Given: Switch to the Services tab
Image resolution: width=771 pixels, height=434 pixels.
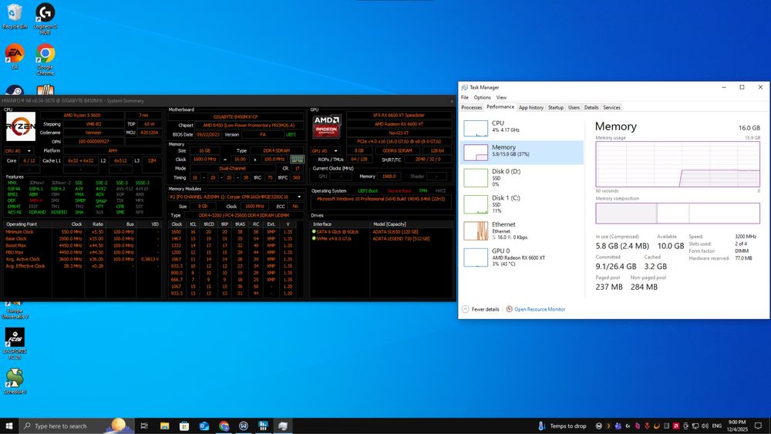Looking at the screenshot, I should [611, 108].
